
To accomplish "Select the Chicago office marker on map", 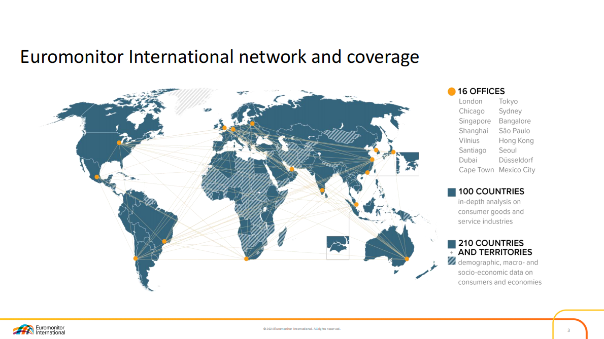I will pos(119,143).
